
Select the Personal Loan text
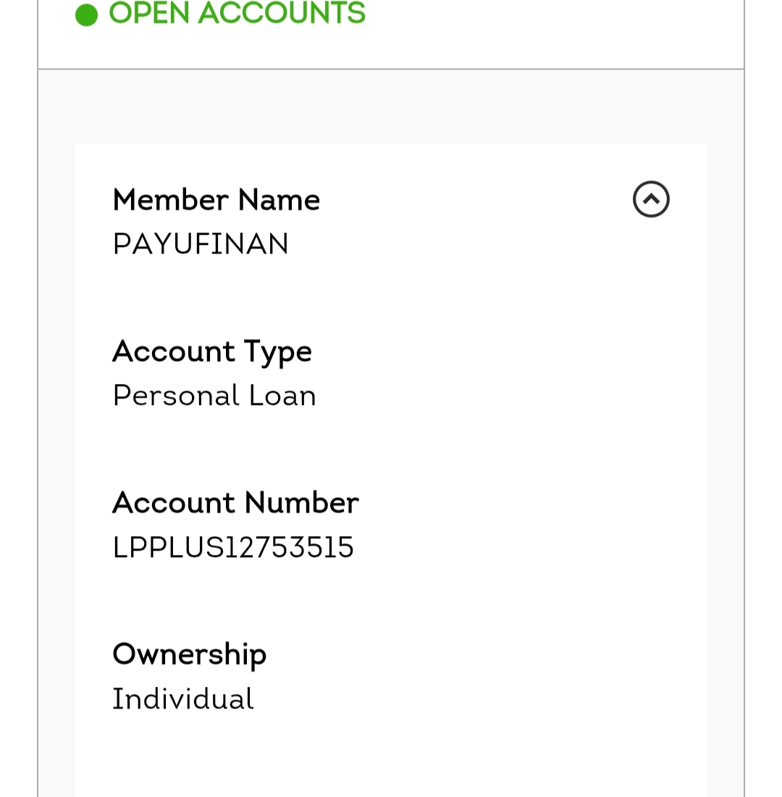(x=214, y=396)
